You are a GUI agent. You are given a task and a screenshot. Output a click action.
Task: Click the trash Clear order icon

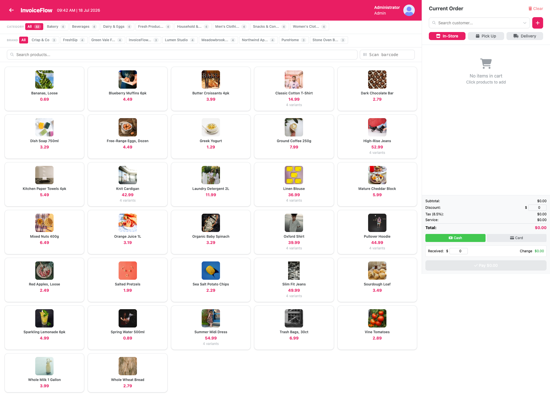(530, 9)
